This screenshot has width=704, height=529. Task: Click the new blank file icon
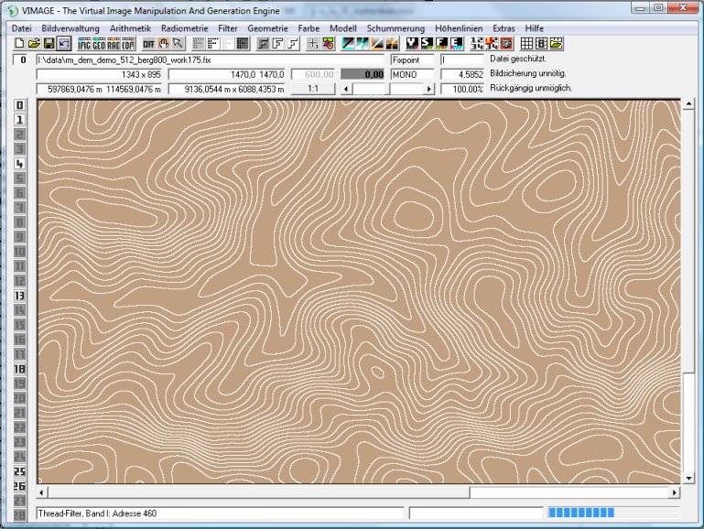[x=20, y=43]
